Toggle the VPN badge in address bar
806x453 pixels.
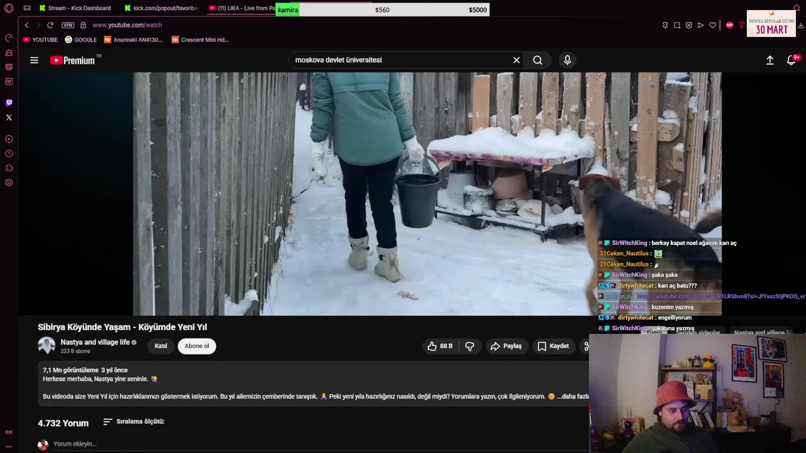tap(67, 25)
